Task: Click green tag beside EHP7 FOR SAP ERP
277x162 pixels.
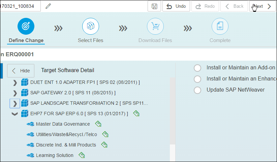Action: pos(136,114)
